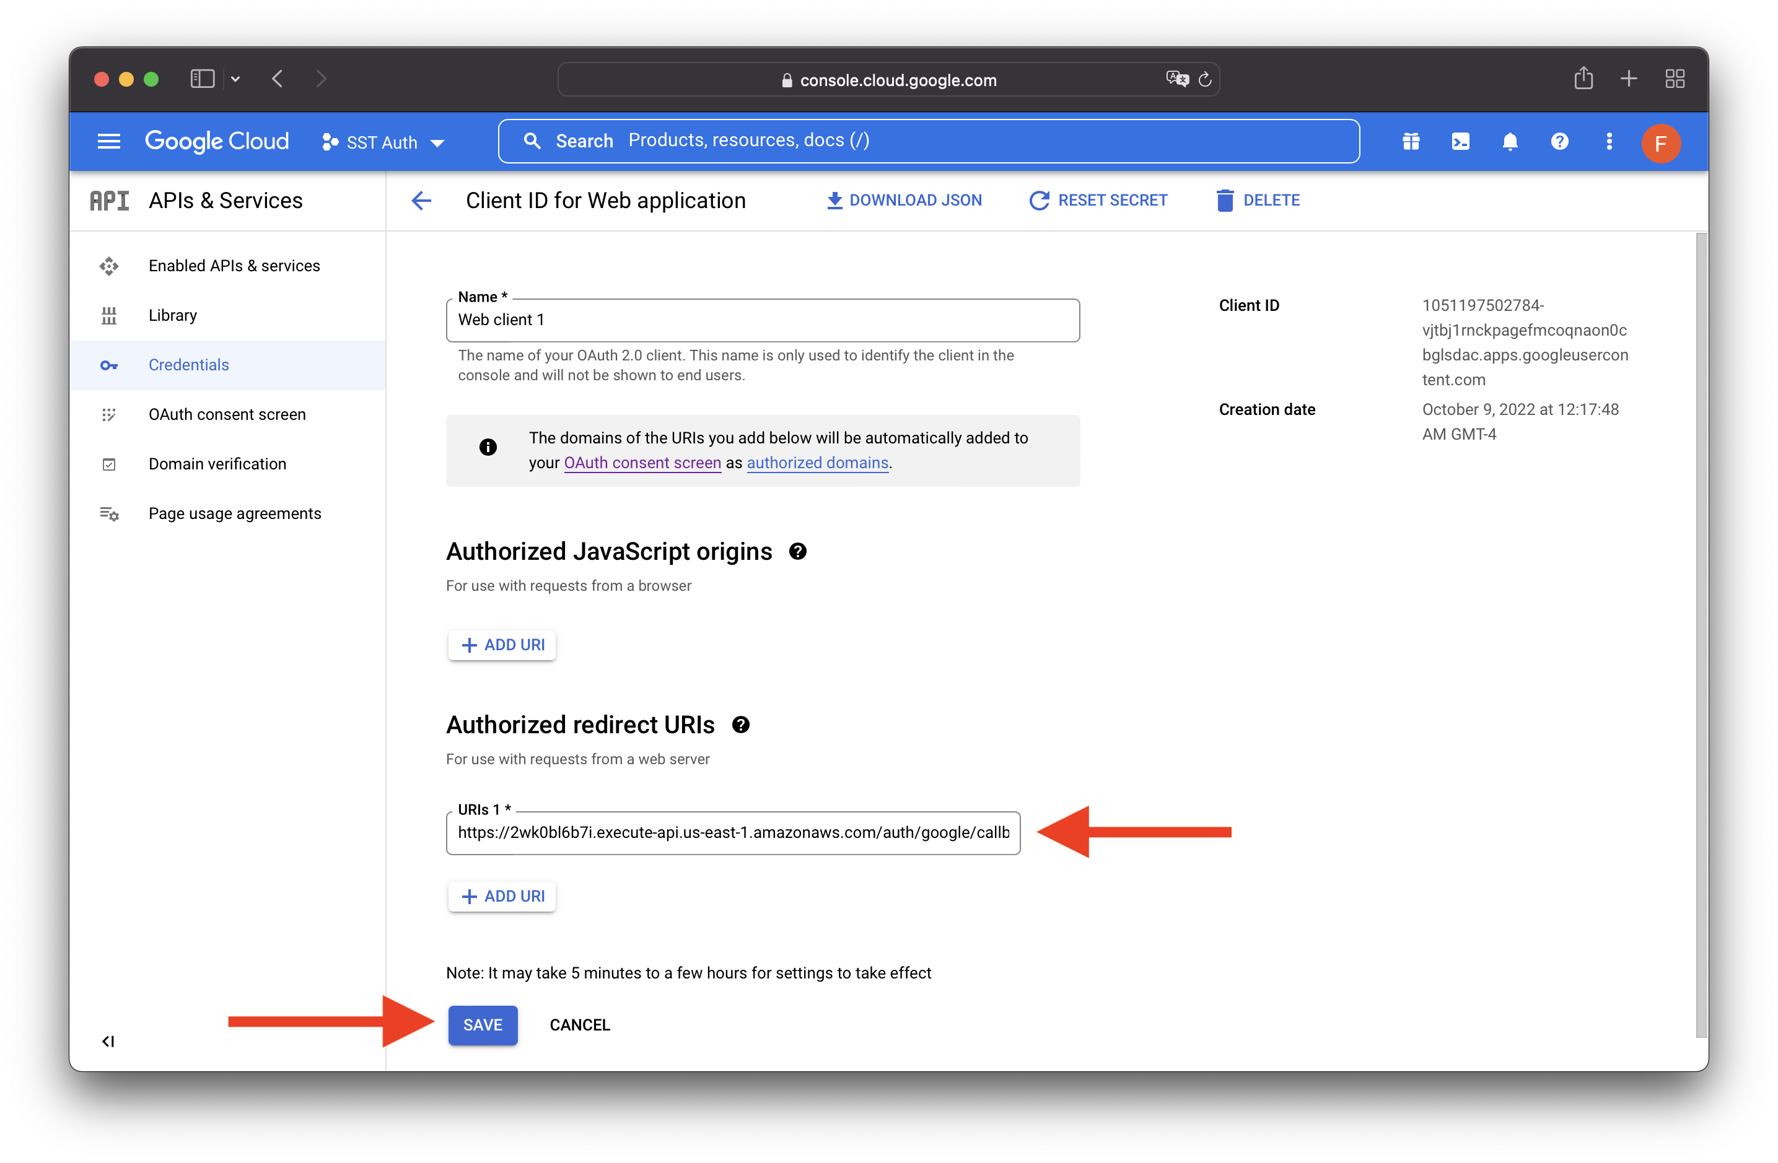
Task: Follow the authorized domains link
Action: (817, 463)
